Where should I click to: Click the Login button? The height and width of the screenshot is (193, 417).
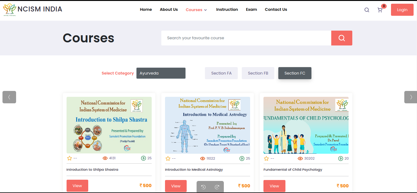402,10
